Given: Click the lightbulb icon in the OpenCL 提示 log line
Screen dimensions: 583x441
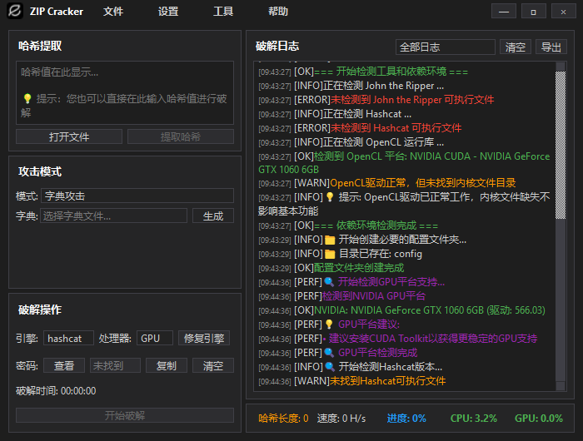Looking at the screenshot, I should click(x=330, y=197).
